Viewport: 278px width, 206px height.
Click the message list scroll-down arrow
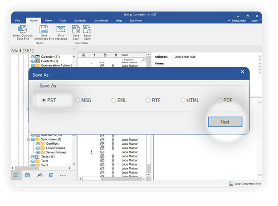point(149,175)
